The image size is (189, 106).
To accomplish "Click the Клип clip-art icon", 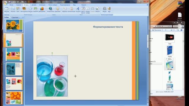I will tap(18, 10).
